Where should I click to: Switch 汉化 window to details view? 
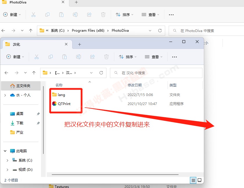click(193, 180)
